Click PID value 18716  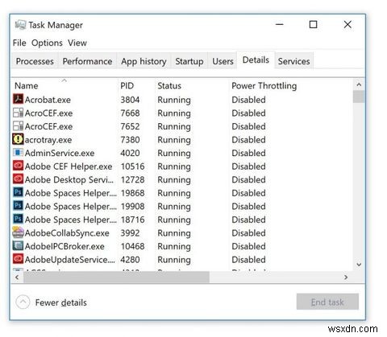click(132, 220)
